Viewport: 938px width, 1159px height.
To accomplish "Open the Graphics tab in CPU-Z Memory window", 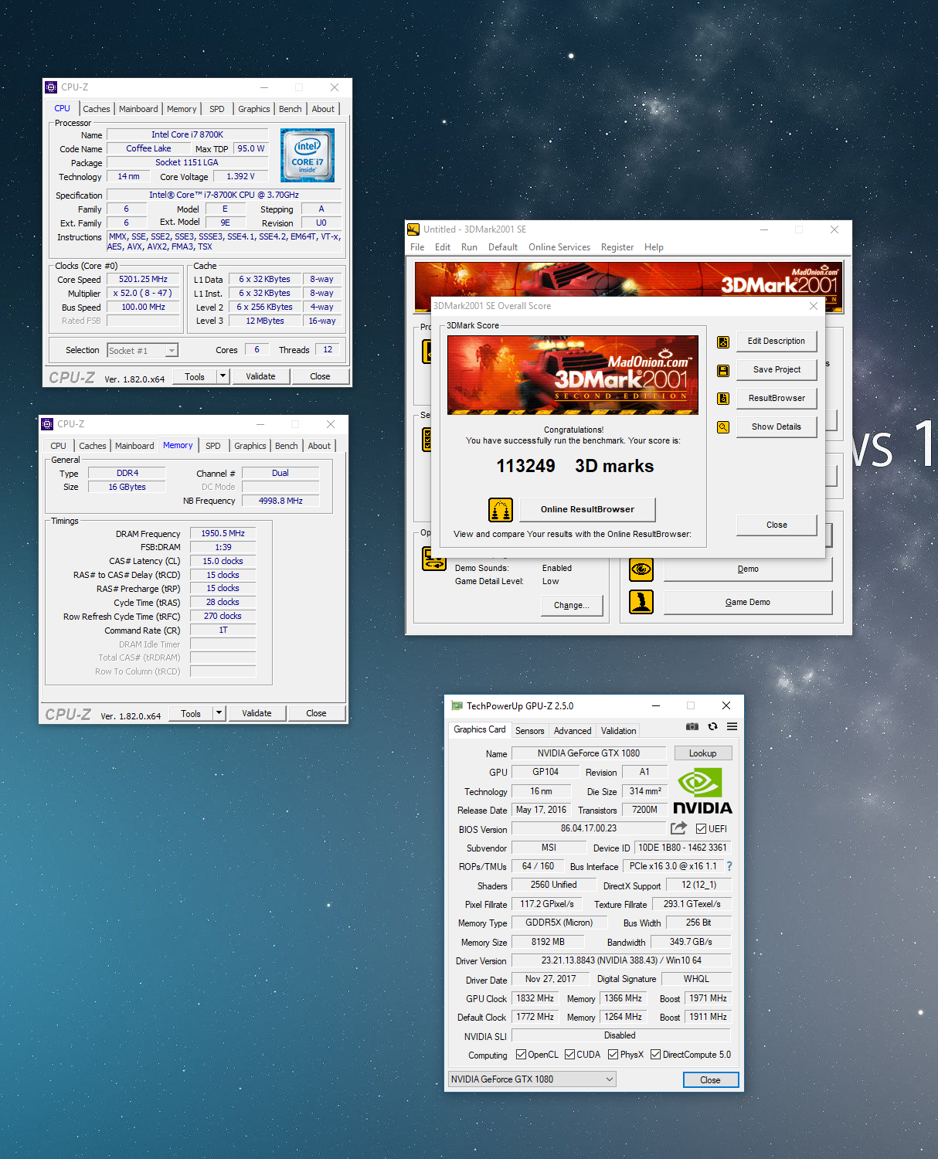I will point(250,446).
